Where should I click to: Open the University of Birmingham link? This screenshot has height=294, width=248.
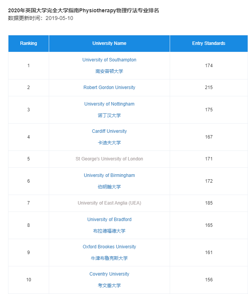109,175
